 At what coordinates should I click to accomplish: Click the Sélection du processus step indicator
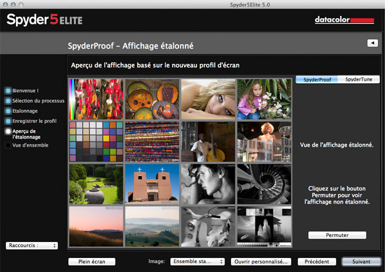coord(8,101)
